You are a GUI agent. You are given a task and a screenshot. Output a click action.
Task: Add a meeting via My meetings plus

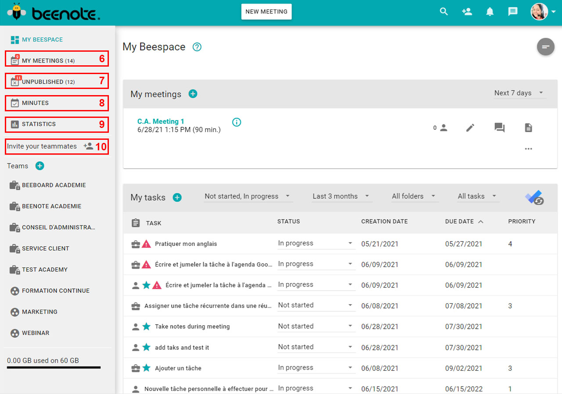pos(193,94)
